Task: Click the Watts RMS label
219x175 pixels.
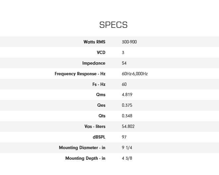Action: [x=94, y=42]
